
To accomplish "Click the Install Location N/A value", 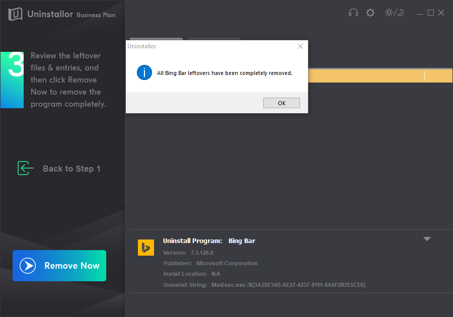I will pyautogui.click(x=216, y=274).
